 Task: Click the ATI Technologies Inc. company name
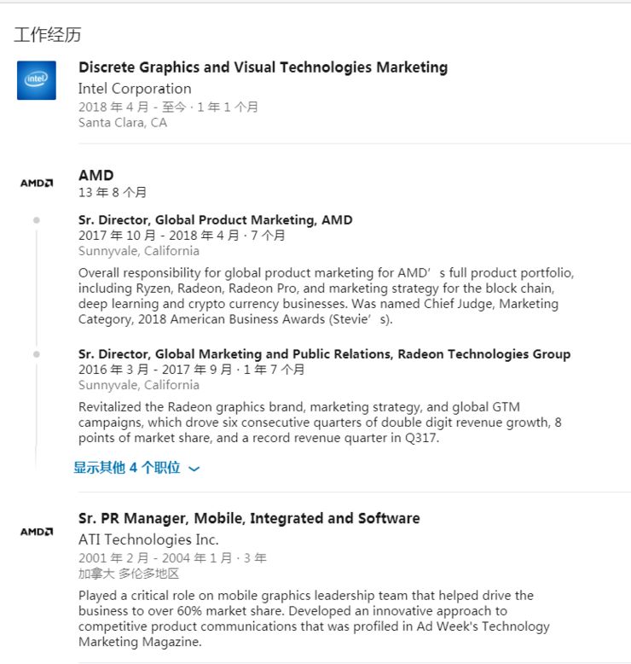pos(148,539)
